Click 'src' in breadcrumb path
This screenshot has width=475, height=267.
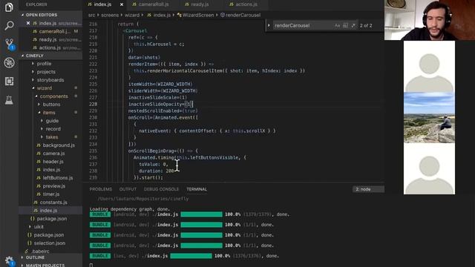91,15
